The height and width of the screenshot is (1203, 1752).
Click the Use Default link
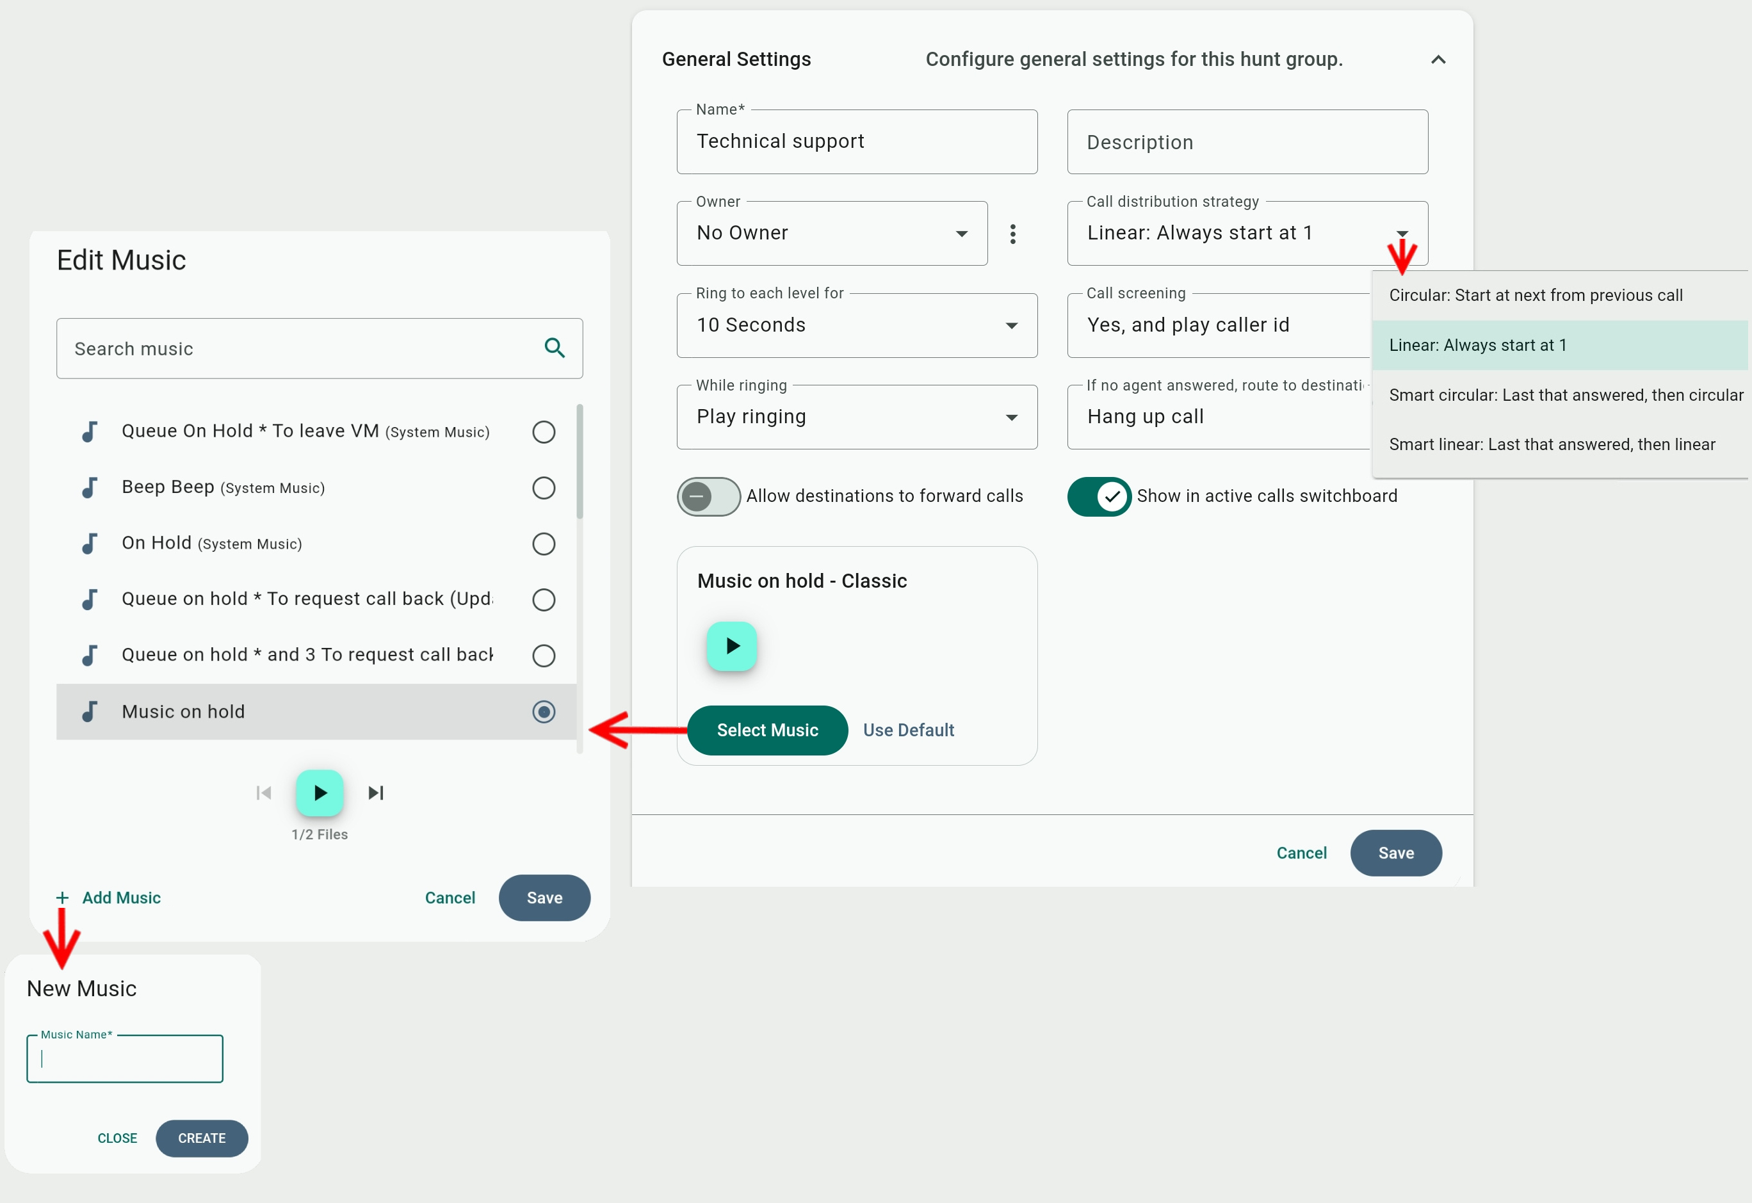coord(909,730)
